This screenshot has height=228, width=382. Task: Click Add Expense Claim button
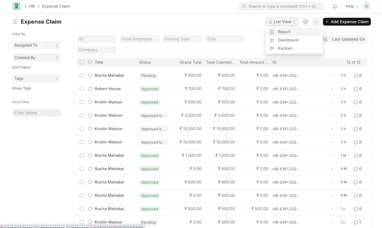[347, 22]
